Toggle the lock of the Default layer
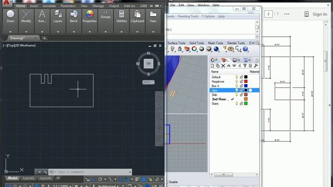Viewport: 333px width, 187px height. tap(241, 77)
